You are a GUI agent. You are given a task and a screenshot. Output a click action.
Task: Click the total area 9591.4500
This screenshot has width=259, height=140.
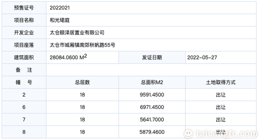click(152, 95)
